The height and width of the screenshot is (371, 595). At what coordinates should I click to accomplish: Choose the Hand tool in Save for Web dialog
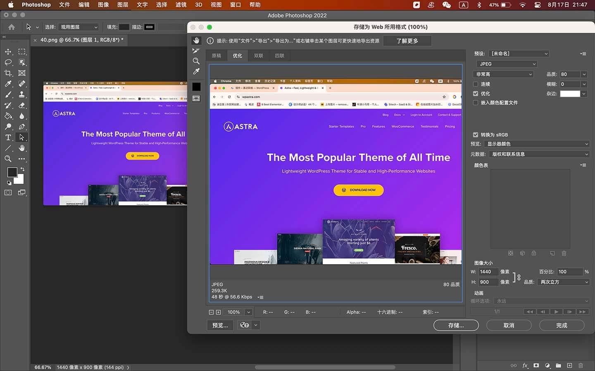pyautogui.click(x=196, y=40)
